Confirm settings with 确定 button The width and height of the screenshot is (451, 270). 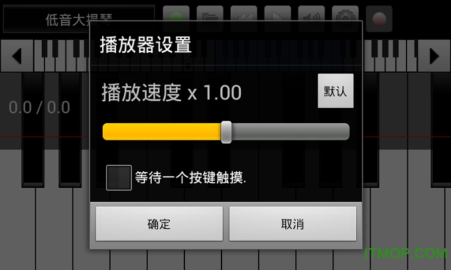(x=159, y=224)
